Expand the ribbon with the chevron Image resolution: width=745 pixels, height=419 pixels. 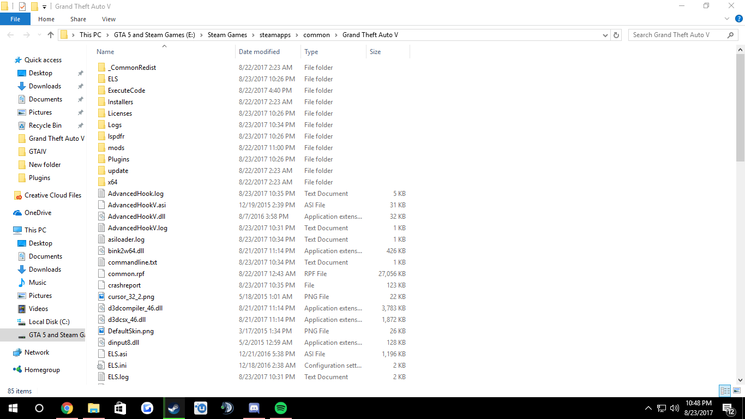tap(727, 19)
